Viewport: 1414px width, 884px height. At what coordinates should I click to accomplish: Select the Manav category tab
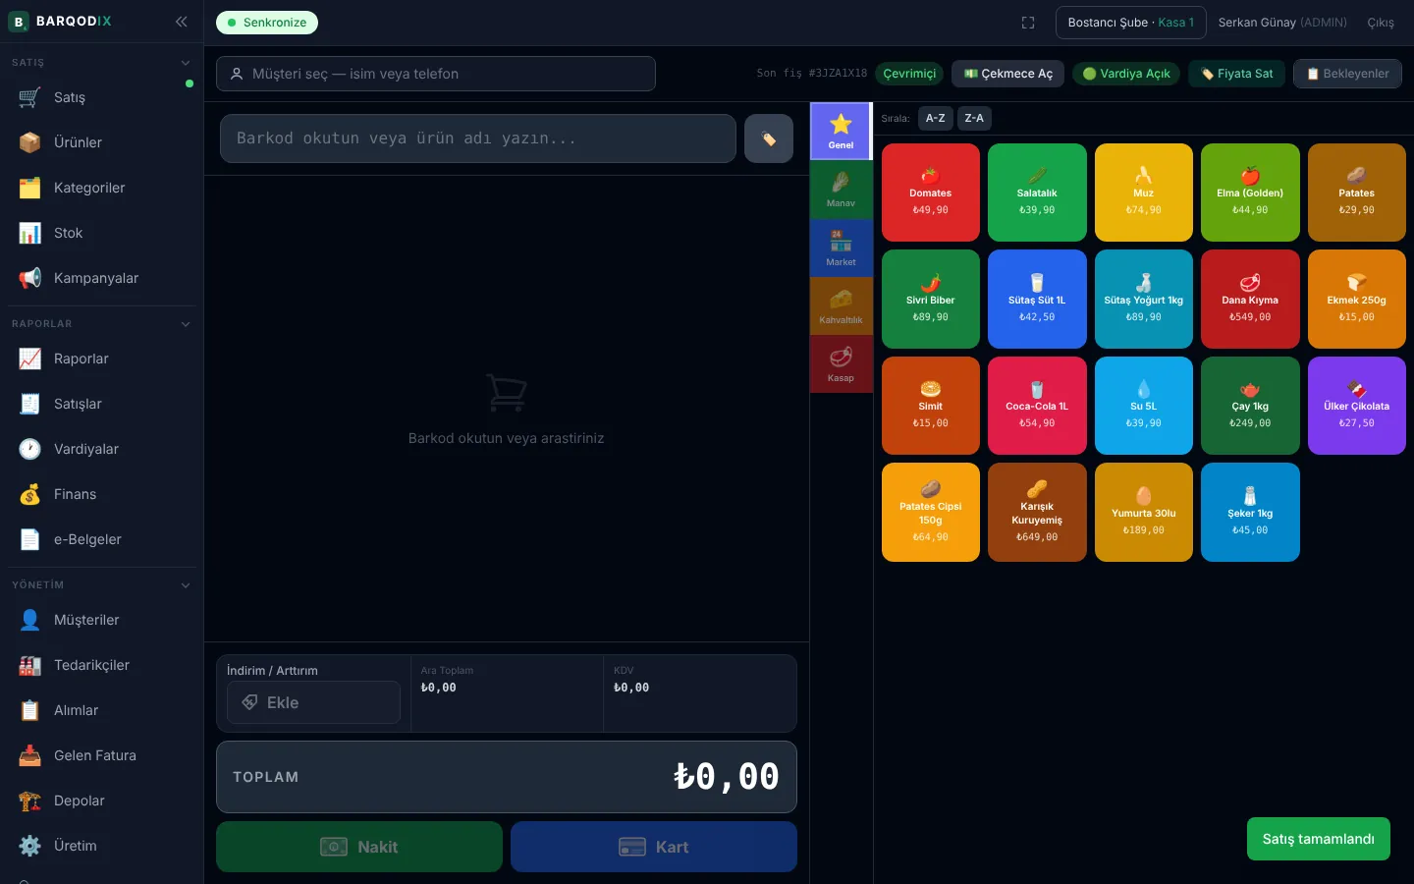click(841, 190)
